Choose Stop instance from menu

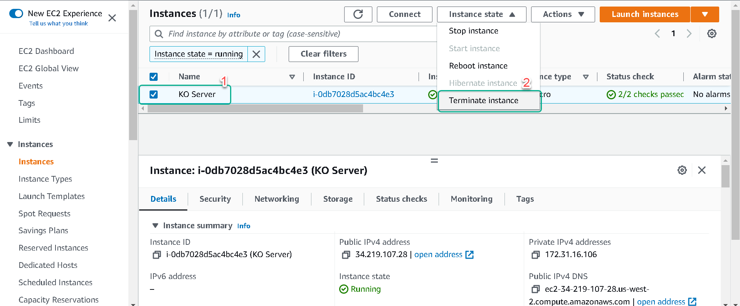[x=473, y=31]
